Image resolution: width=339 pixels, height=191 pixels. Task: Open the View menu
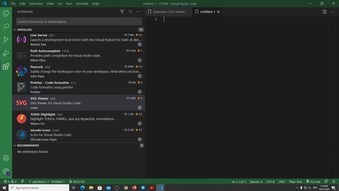50,4
